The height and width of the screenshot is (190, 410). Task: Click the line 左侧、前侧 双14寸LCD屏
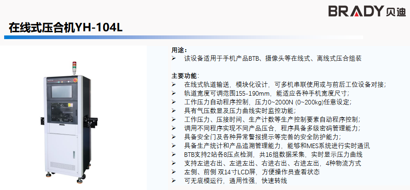252,172
